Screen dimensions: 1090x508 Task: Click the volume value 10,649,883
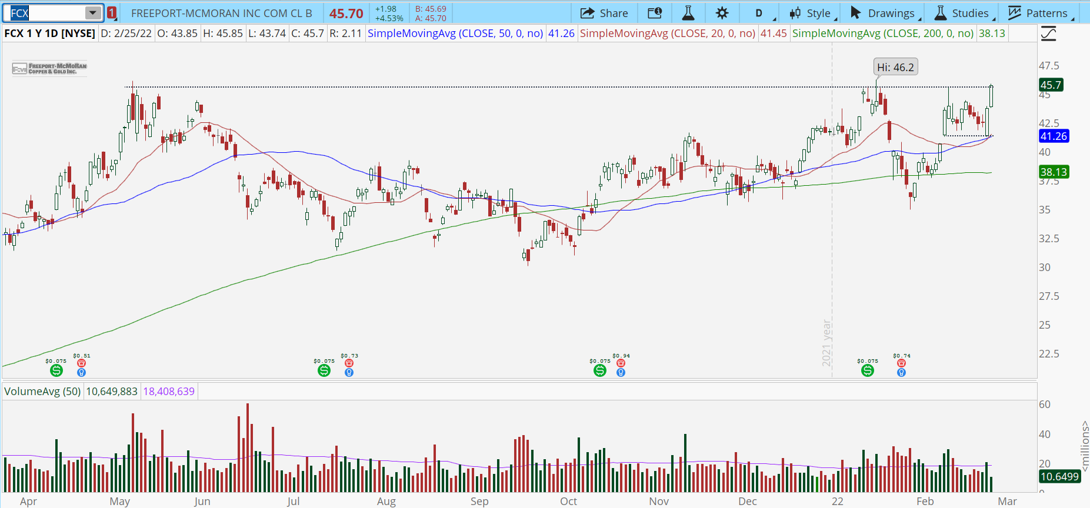(112, 391)
